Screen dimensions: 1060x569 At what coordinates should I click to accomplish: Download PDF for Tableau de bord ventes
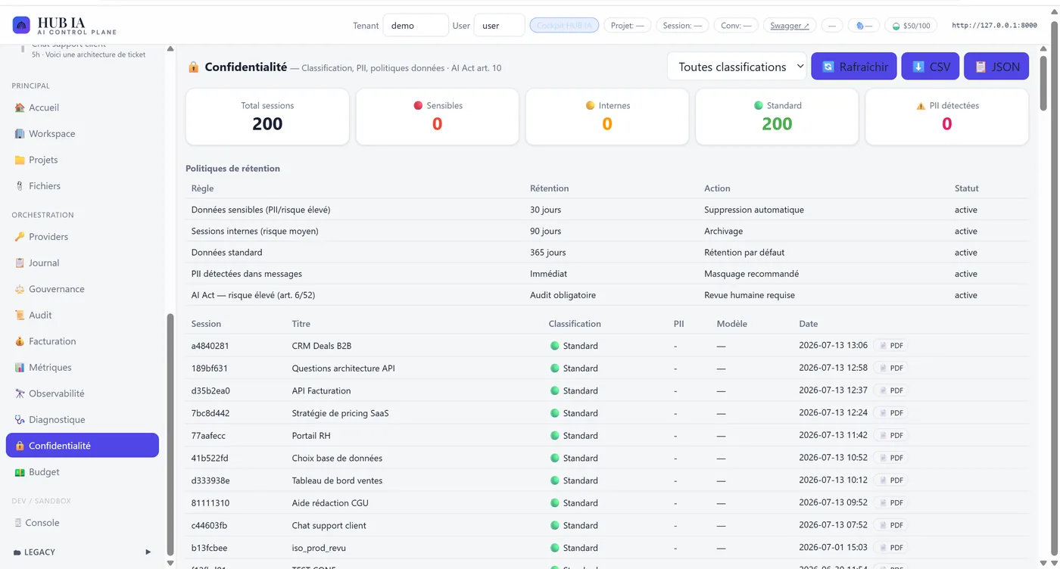pos(891,480)
